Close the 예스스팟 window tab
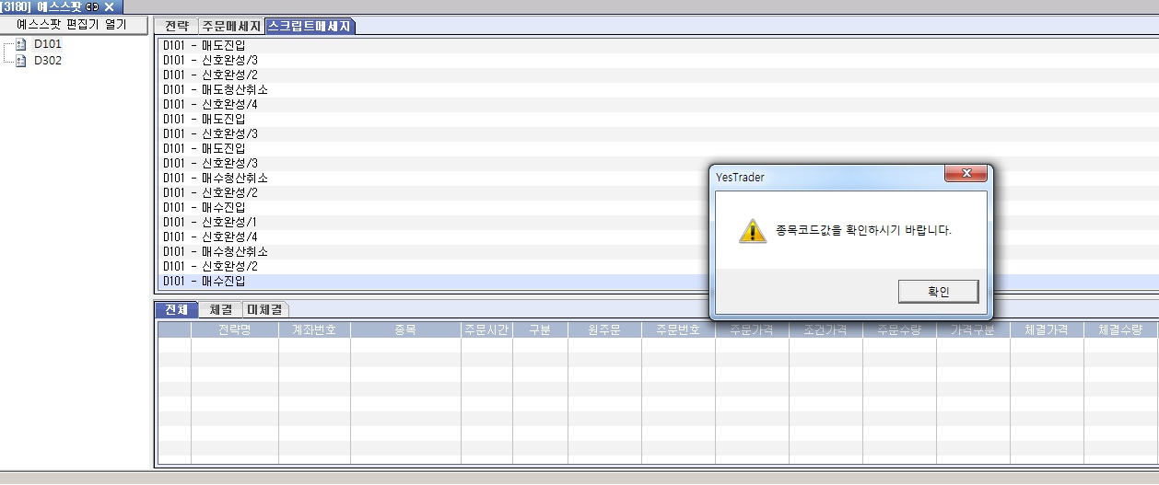Viewport: 1159px width, 485px height. tap(109, 6)
